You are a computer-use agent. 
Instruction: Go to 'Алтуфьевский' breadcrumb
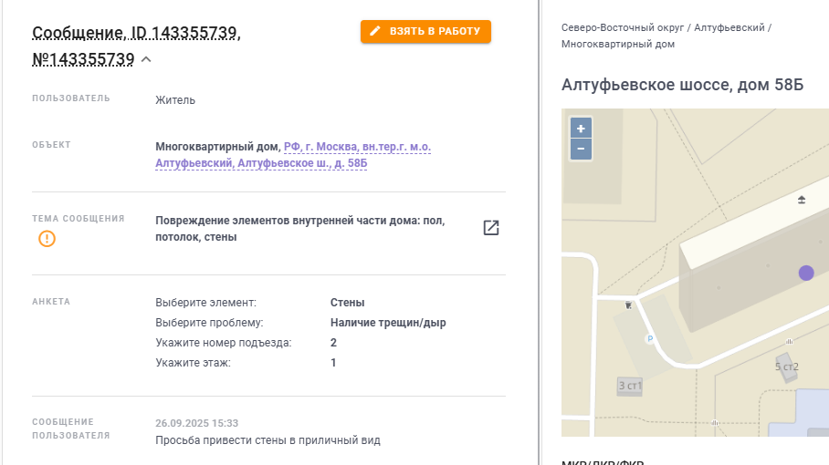729,27
